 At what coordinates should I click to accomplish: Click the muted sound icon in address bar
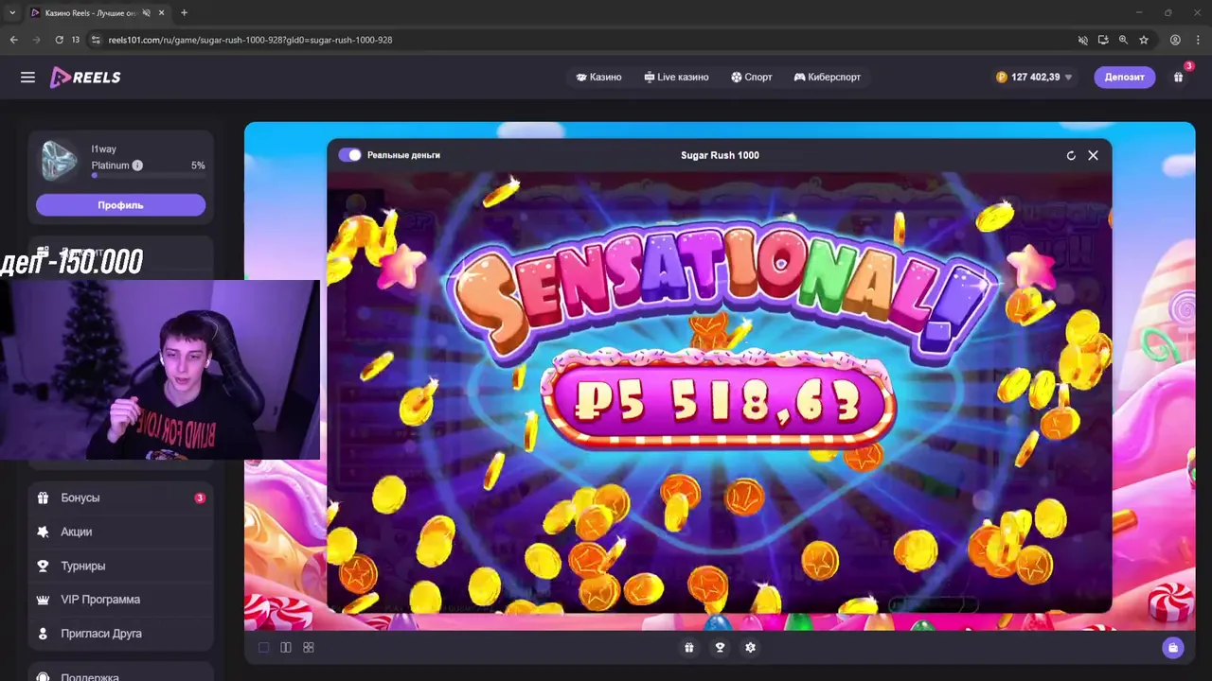[1082, 40]
